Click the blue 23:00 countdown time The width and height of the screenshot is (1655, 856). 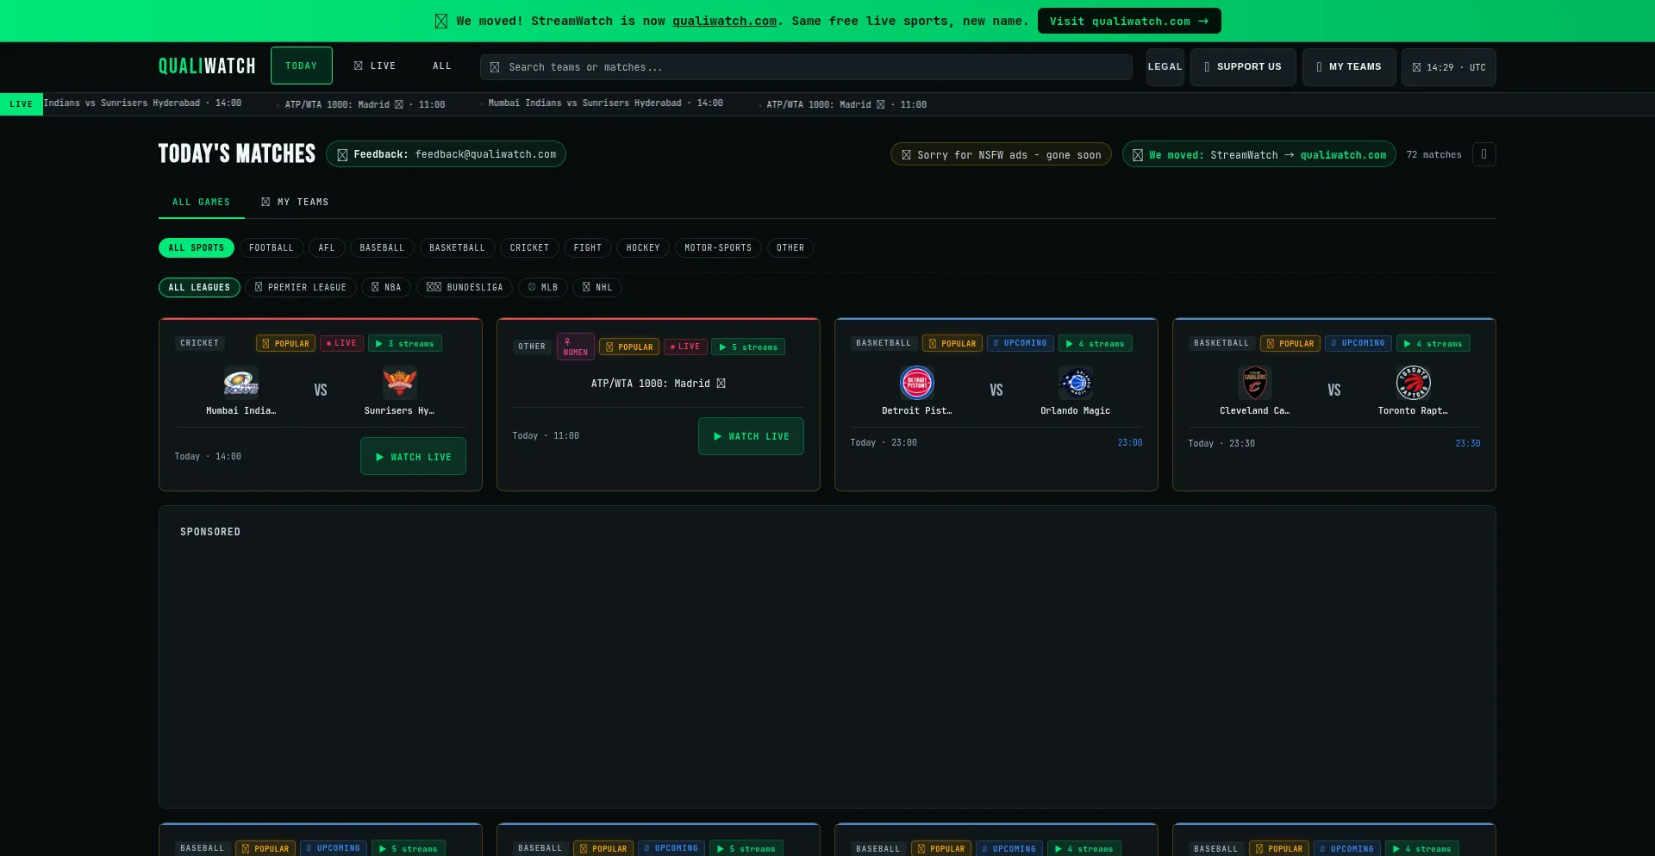[x=1130, y=442]
